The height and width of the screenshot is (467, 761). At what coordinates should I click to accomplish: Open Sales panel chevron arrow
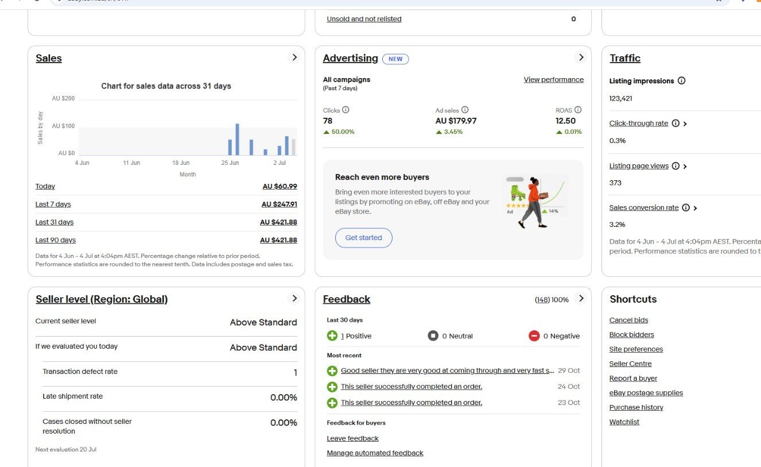(x=294, y=57)
